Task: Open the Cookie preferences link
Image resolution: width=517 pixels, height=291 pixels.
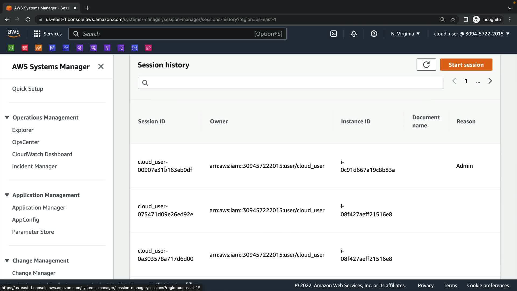Action: (488, 285)
